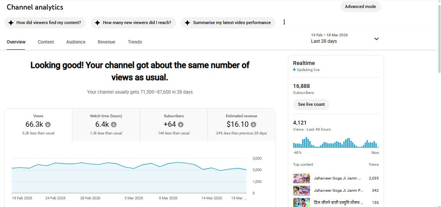
Task: Open the date chevron beside 19 Feb – 18 Mar 2026
Action: (x=376, y=39)
